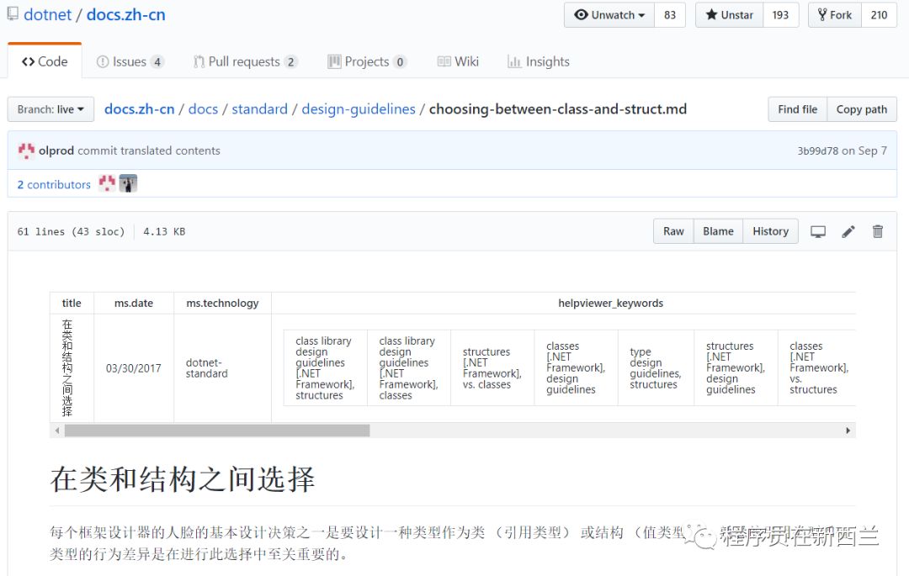View the 83 watchers count

670,15
